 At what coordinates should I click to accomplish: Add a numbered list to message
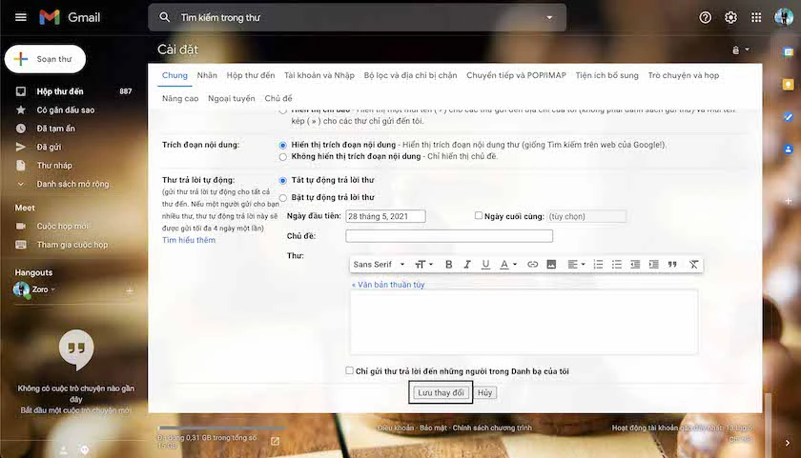point(598,264)
